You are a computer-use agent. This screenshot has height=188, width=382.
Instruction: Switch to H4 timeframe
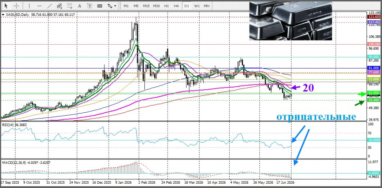[177, 6]
